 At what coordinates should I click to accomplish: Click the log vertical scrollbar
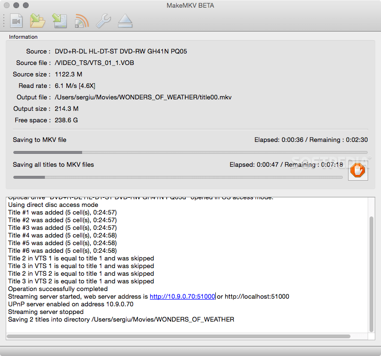[x=371, y=274]
